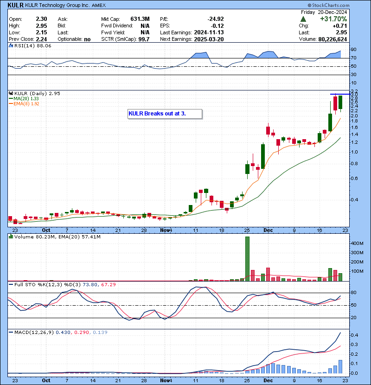Click the Low value 2.15
The height and width of the screenshot is (385, 371).
click(41, 32)
